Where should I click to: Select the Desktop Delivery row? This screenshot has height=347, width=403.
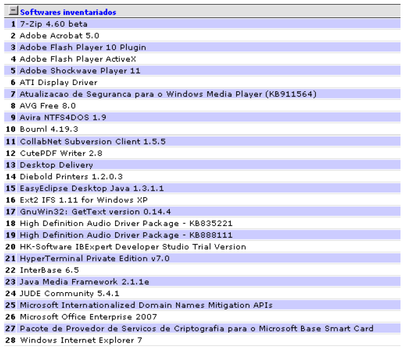coord(202,164)
